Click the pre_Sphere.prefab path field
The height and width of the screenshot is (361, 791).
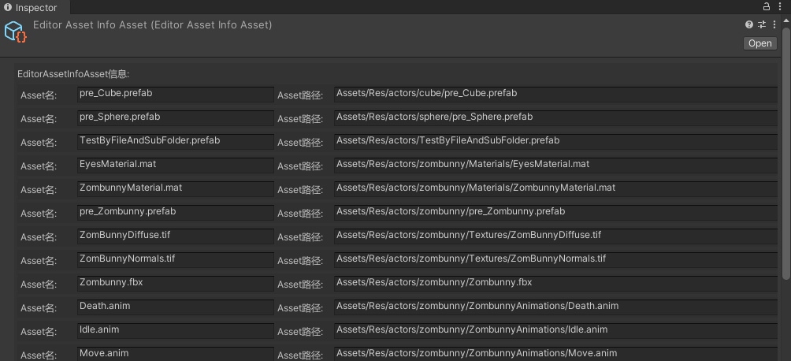pos(555,118)
